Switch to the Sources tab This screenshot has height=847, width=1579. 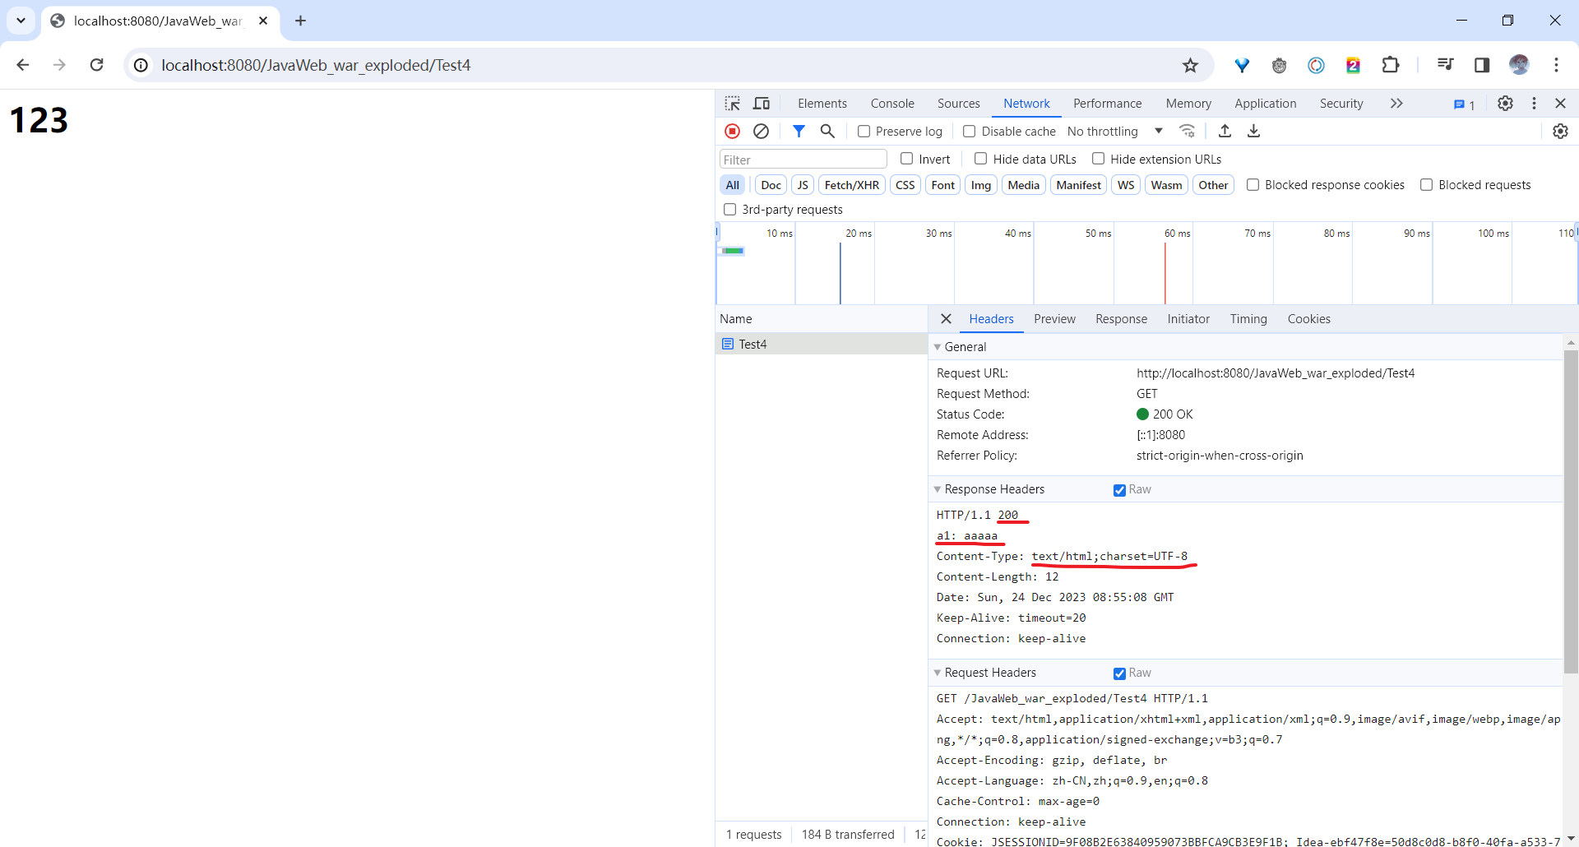click(x=959, y=104)
